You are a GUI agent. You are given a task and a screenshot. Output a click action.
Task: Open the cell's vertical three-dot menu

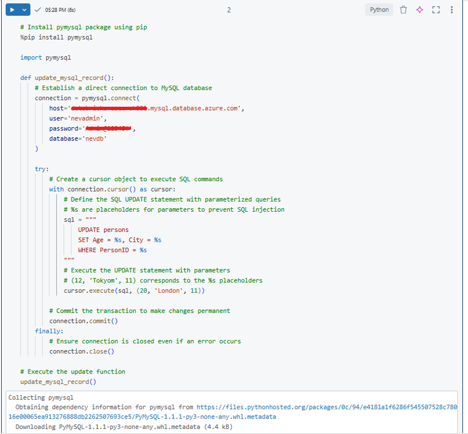click(451, 10)
